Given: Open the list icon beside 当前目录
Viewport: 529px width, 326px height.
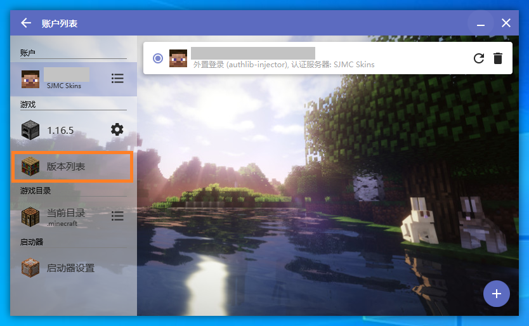Looking at the screenshot, I should pos(117,216).
